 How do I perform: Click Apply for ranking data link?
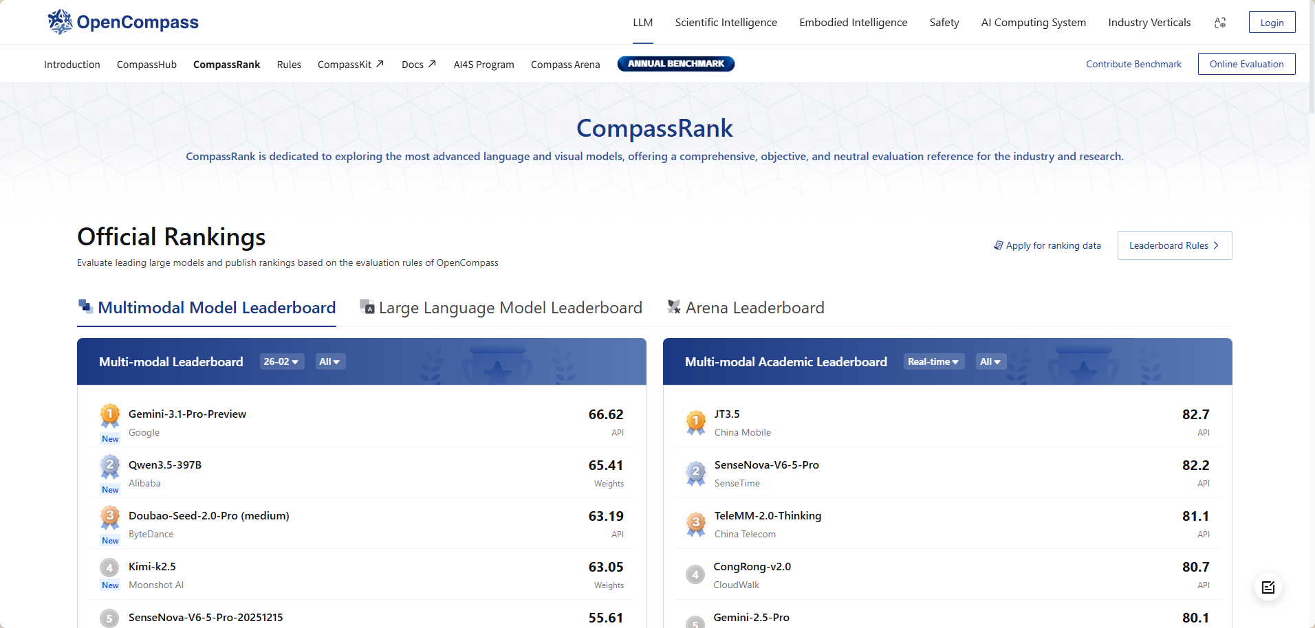point(1047,245)
